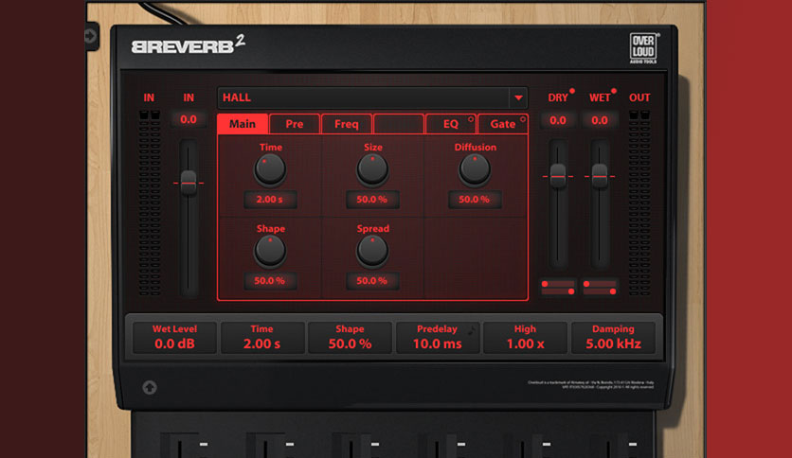The width and height of the screenshot is (792, 458).
Task: Click the OUT level meter
Action: pos(639,203)
